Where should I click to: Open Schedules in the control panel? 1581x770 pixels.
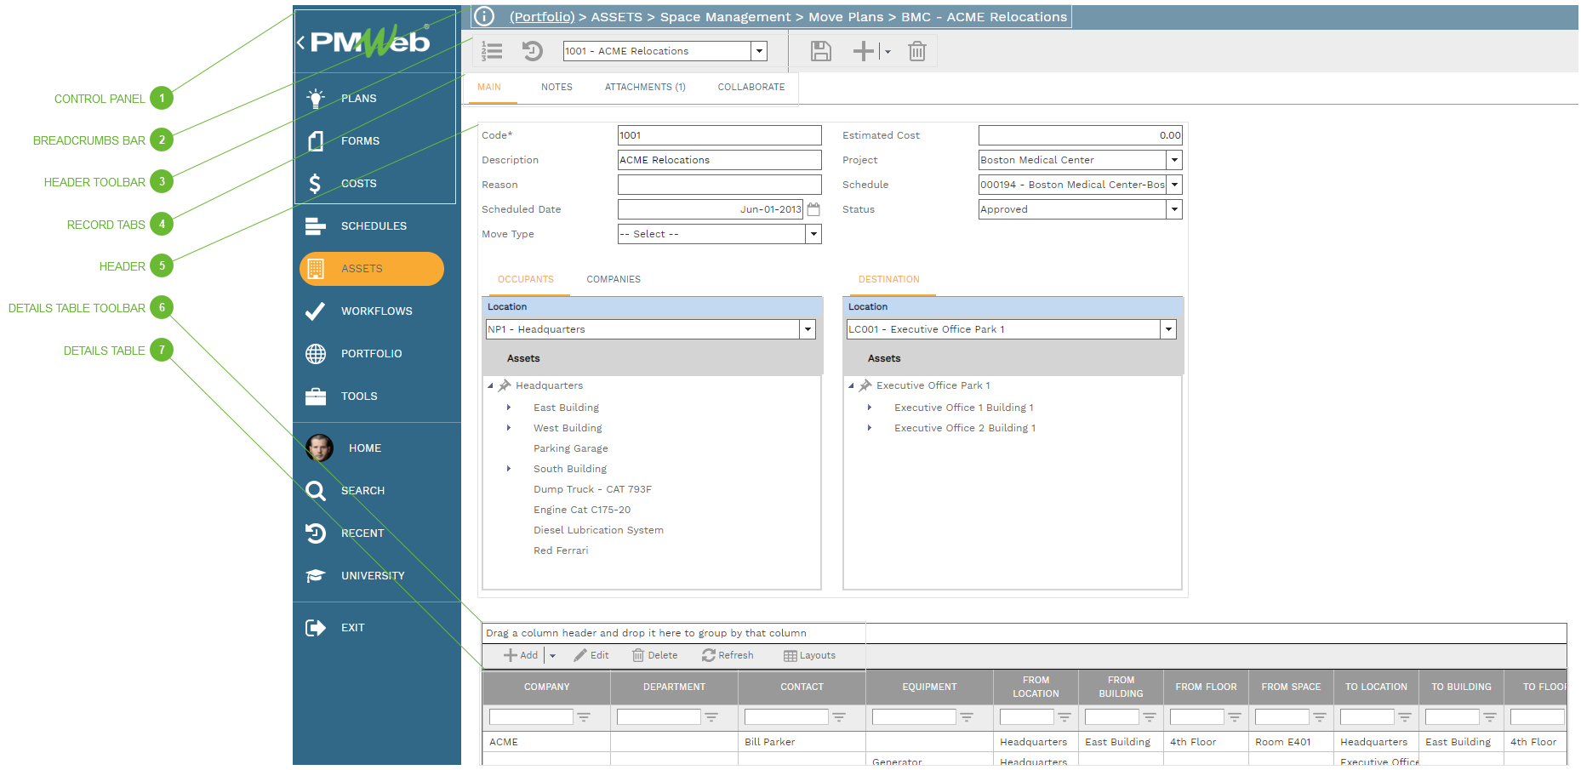coord(373,225)
